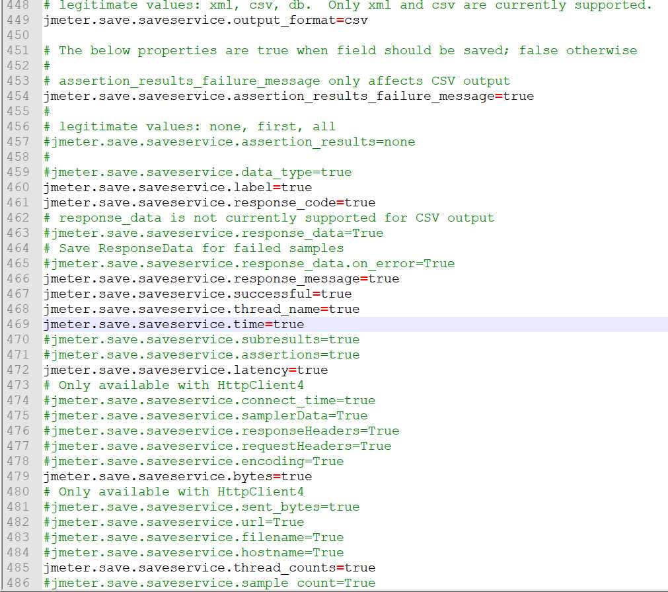Click the comment about assertion_results_failure_message affecting CSV
The width and height of the screenshot is (668, 592).
tap(277, 81)
